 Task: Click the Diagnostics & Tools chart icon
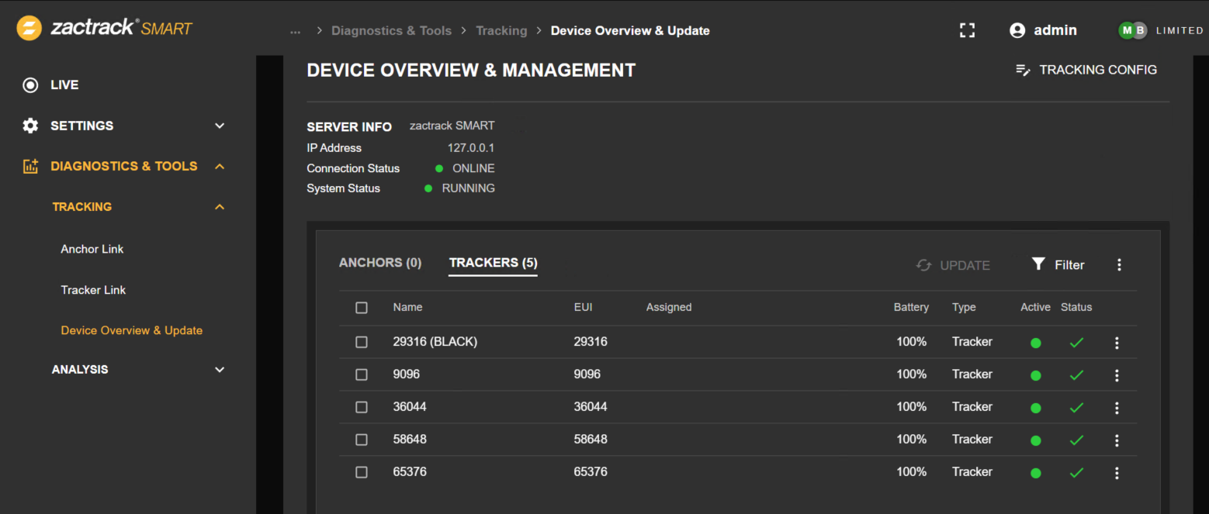pyautogui.click(x=30, y=166)
